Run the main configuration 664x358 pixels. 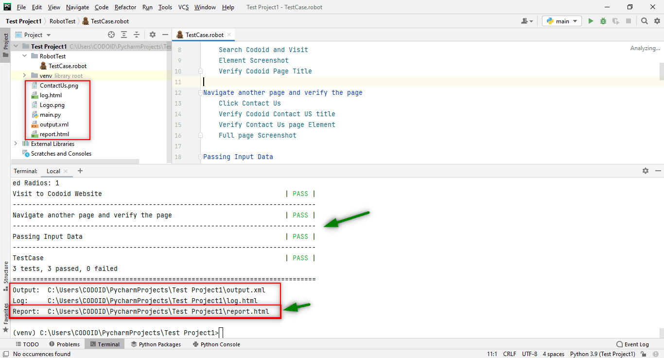[590, 21]
